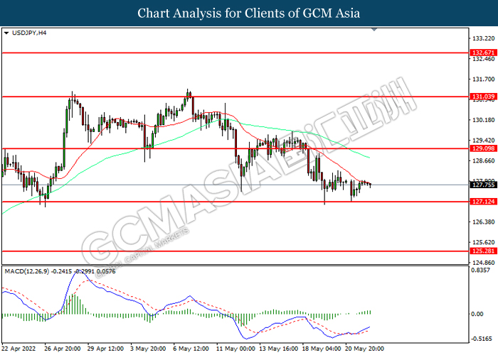Click the 0.8357 MACD scale value

[481, 270]
